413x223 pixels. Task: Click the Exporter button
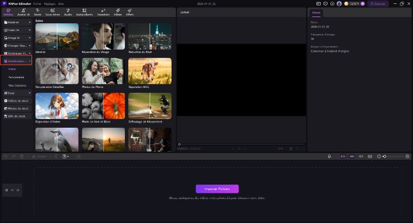(379, 3)
